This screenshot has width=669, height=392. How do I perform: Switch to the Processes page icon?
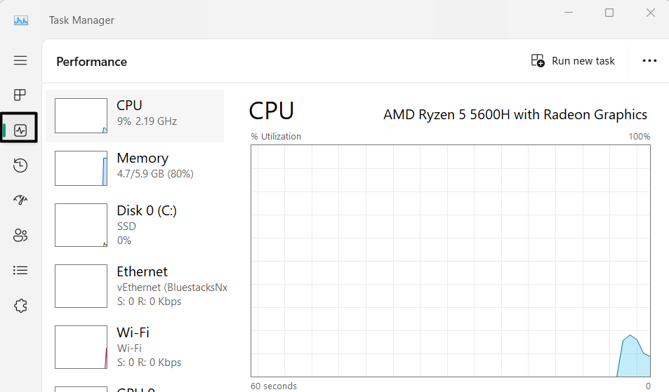pos(20,95)
